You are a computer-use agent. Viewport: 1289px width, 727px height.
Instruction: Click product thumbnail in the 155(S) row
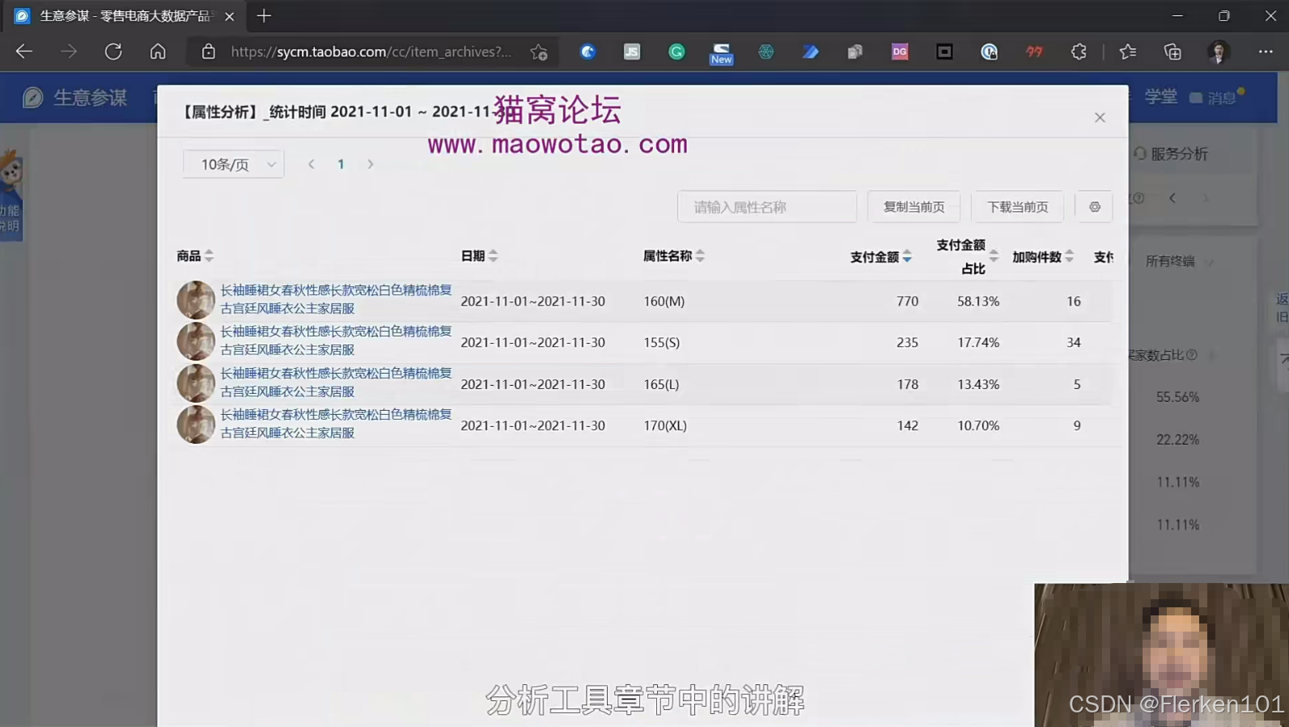[x=196, y=341]
